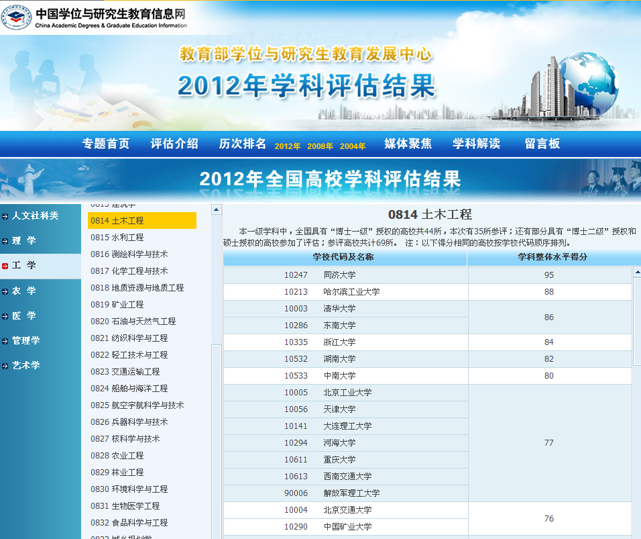Click the 清华大学 table row

pos(345,309)
